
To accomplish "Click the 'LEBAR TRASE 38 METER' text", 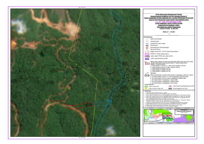I will [169, 29].
